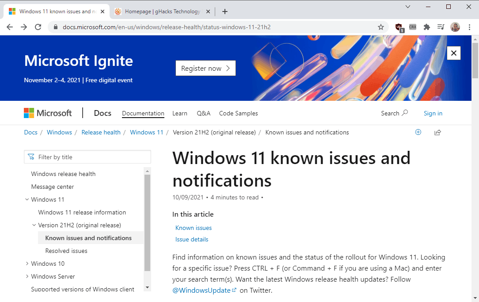Image resolution: width=479 pixels, height=302 pixels.
Task: Switch to the gHacks Technology tab
Action: (x=162, y=11)
